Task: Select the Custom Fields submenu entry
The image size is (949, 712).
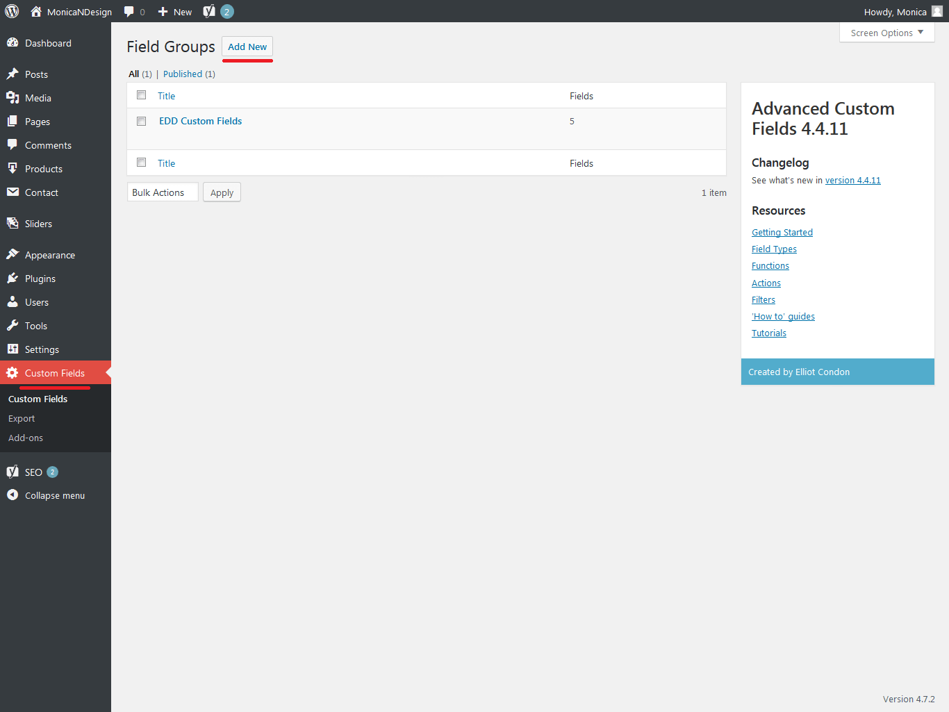Action: click(38, 399)
